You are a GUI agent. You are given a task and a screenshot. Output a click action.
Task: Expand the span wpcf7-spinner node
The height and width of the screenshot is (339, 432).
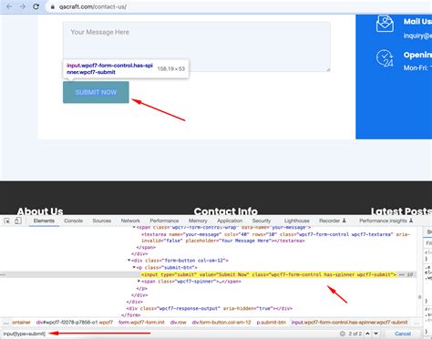tap(139, 282)
